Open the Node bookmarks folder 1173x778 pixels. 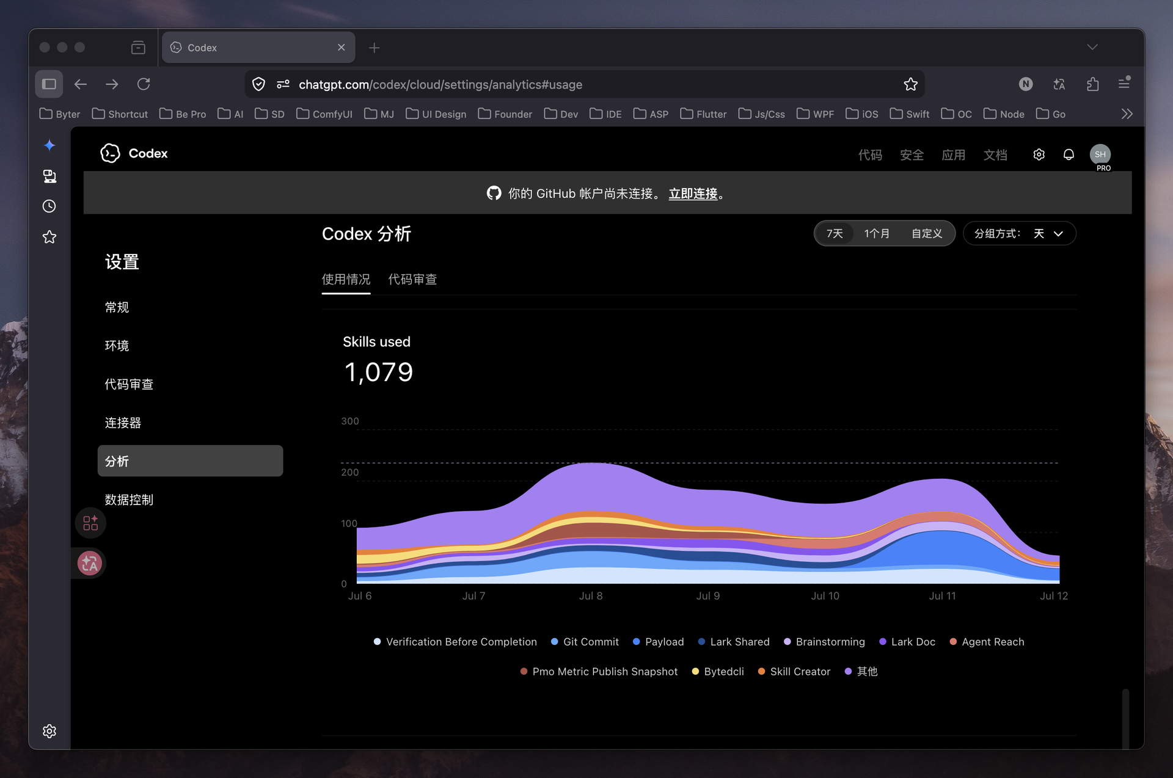tap(1004, 114)
